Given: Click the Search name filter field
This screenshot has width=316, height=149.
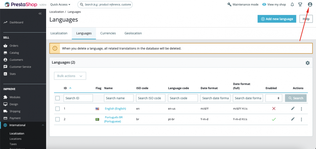Looking at the screenshot, I should pos(119,98).
